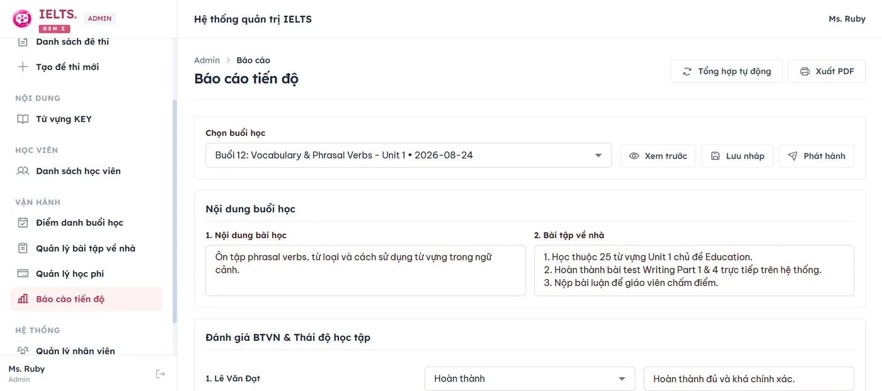This screenshot has width=882, height=391.
Task: Click the clipboard icon for Quản lý bài tập về nhà
Action: 23,248
